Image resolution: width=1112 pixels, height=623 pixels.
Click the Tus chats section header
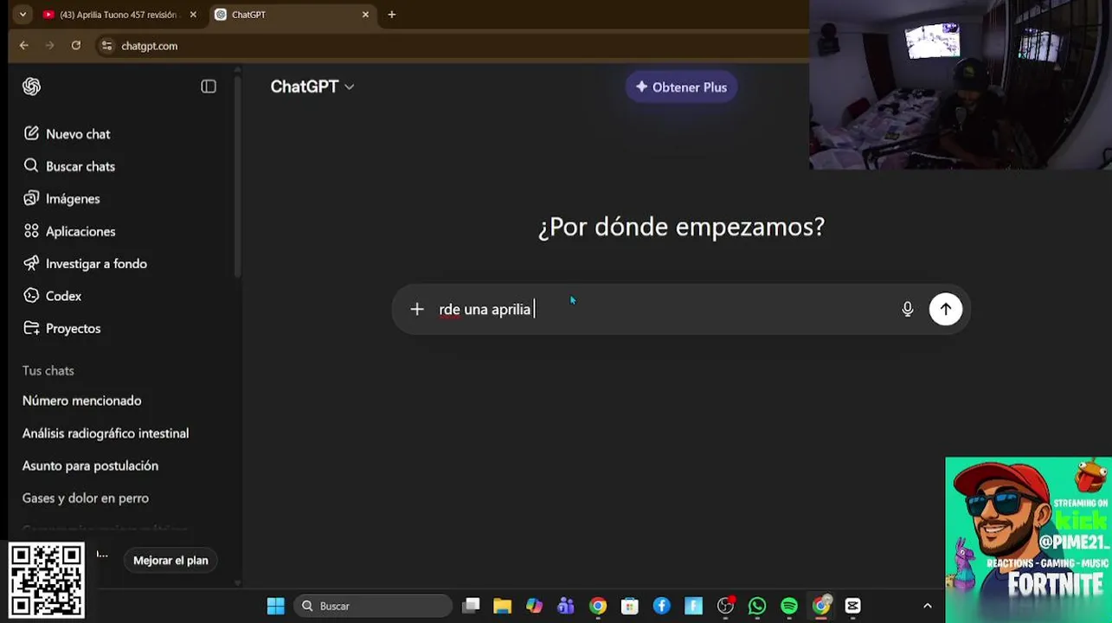point(48,370)
